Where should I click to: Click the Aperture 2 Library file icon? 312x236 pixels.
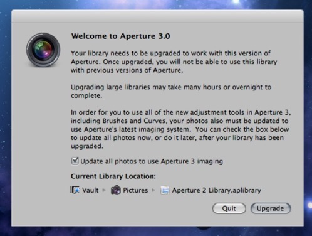pyautogui.click(x=165, y=190)
